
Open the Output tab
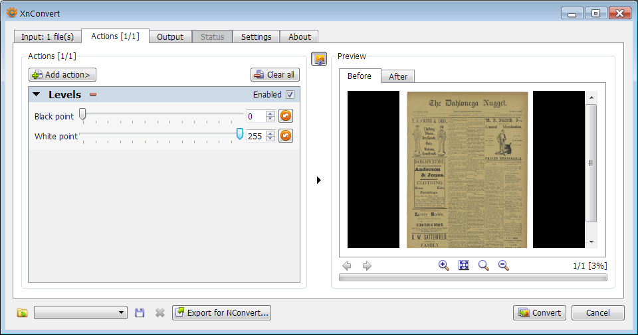[170, 36]
